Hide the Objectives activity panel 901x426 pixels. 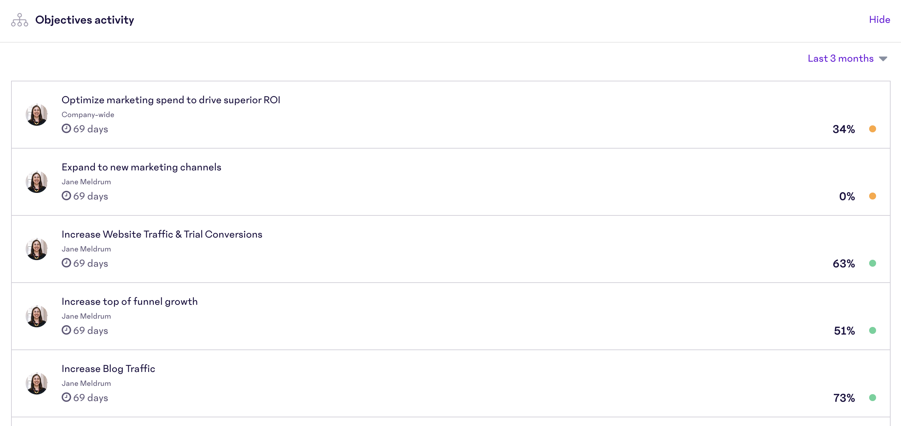879,20
